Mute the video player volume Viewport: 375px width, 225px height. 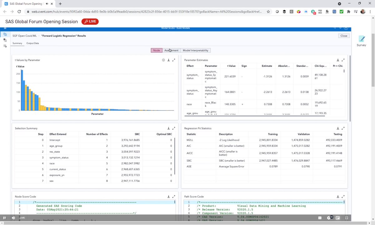[x=13, y=218]
